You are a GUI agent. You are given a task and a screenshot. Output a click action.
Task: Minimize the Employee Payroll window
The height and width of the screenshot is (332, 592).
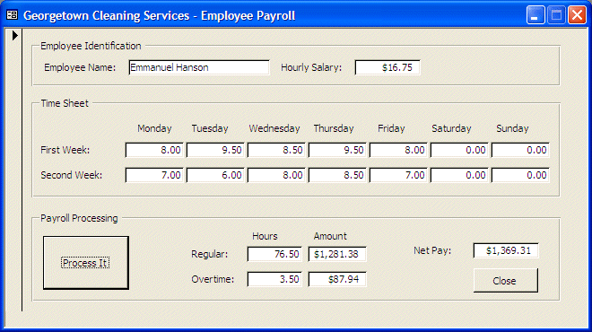coord(535,15)
